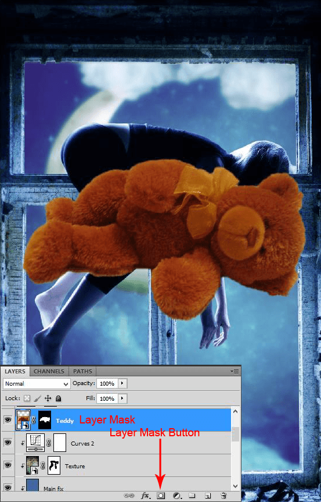Click the lock image pixels brush icon
Image resolution: width=321 pixels, height=502 pixels.
[x=38, y=398]
